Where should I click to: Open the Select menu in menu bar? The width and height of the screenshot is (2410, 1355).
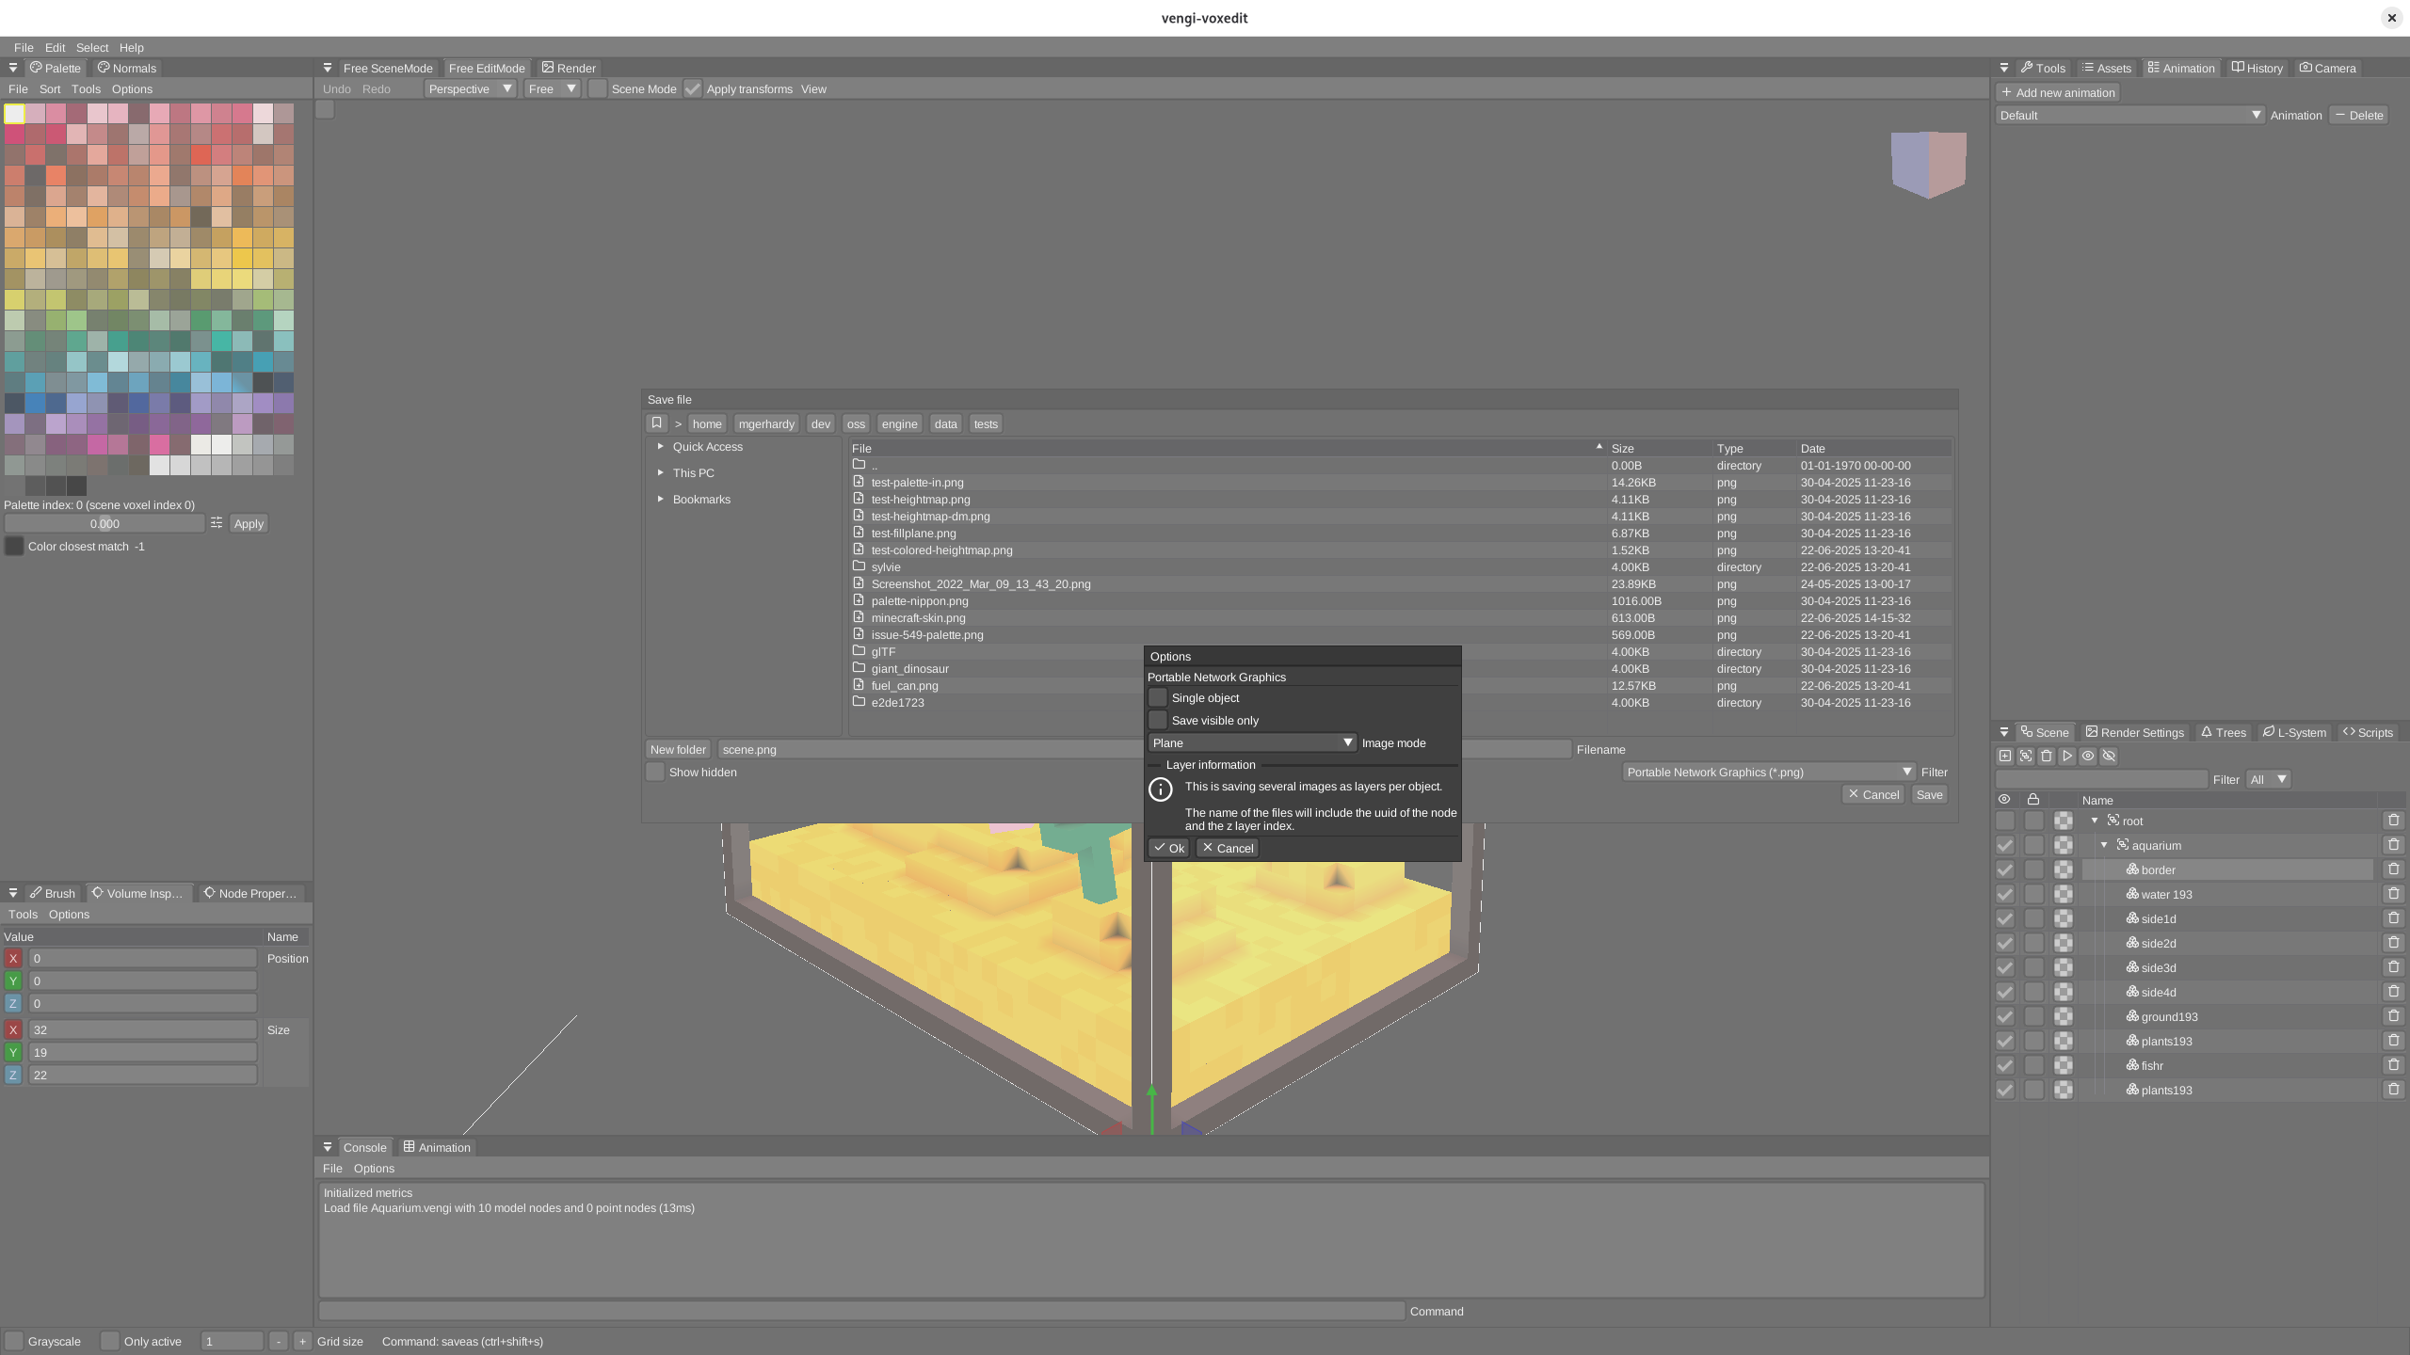(x=92, y=47)
